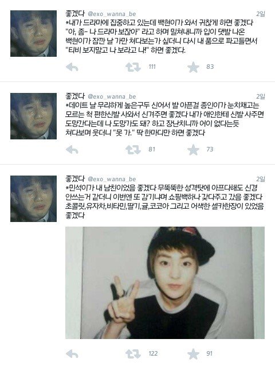Open the third tweet's 2일 timestamp
Screen dimensions: 275x366
click(x=261, y=179)
